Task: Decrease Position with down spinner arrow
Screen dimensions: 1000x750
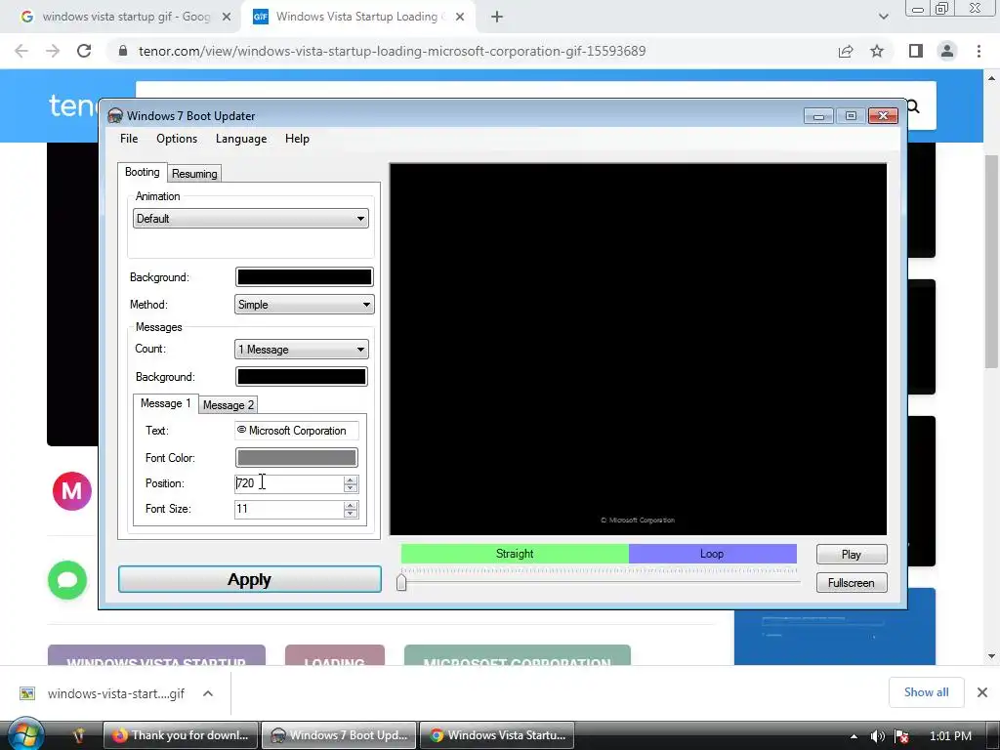Action: tap(351, 488)
